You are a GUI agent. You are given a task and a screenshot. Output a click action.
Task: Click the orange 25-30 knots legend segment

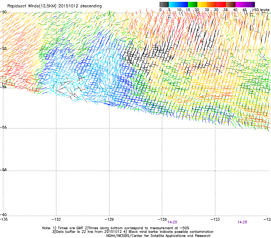pyautogui.click(x=212, y=4)
